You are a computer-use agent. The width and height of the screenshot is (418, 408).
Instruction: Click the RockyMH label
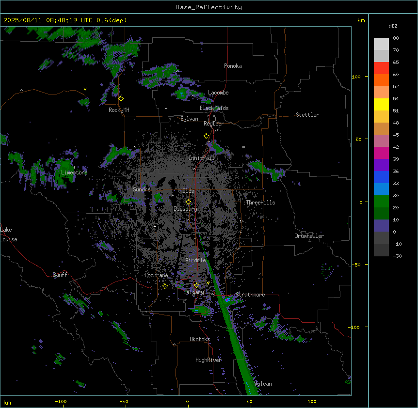tap(119, 110)
